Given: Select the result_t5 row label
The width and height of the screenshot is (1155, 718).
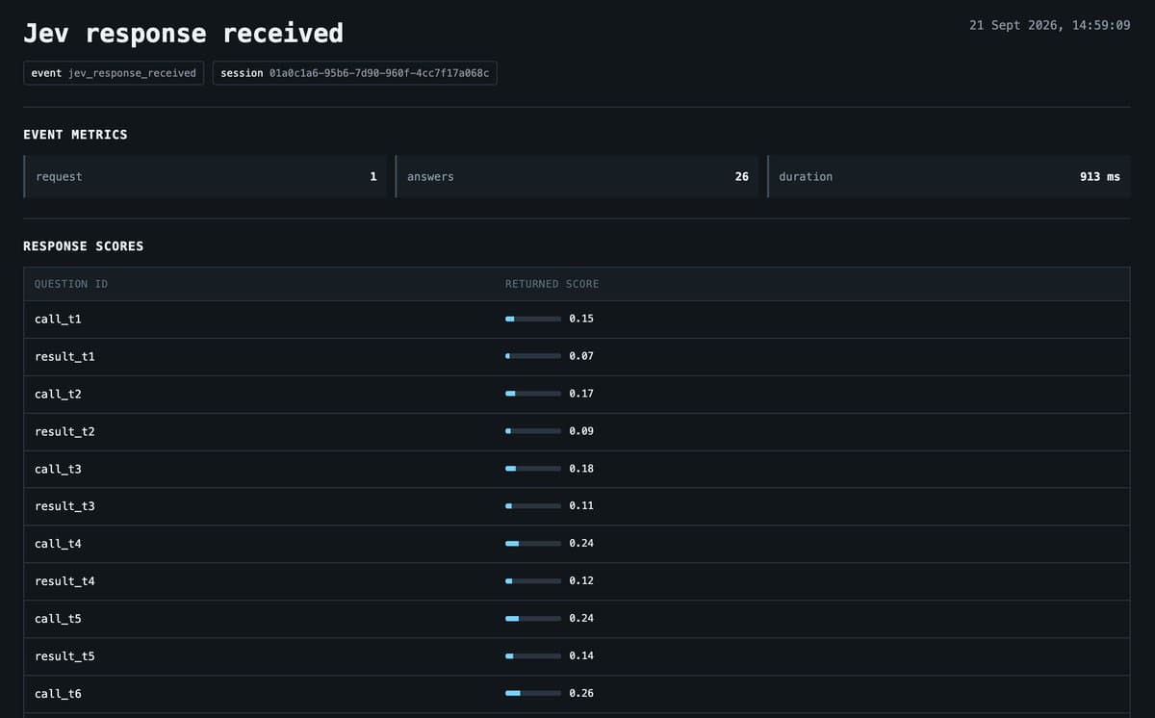Looking at the screenshot, I should [x=64, y=656].
